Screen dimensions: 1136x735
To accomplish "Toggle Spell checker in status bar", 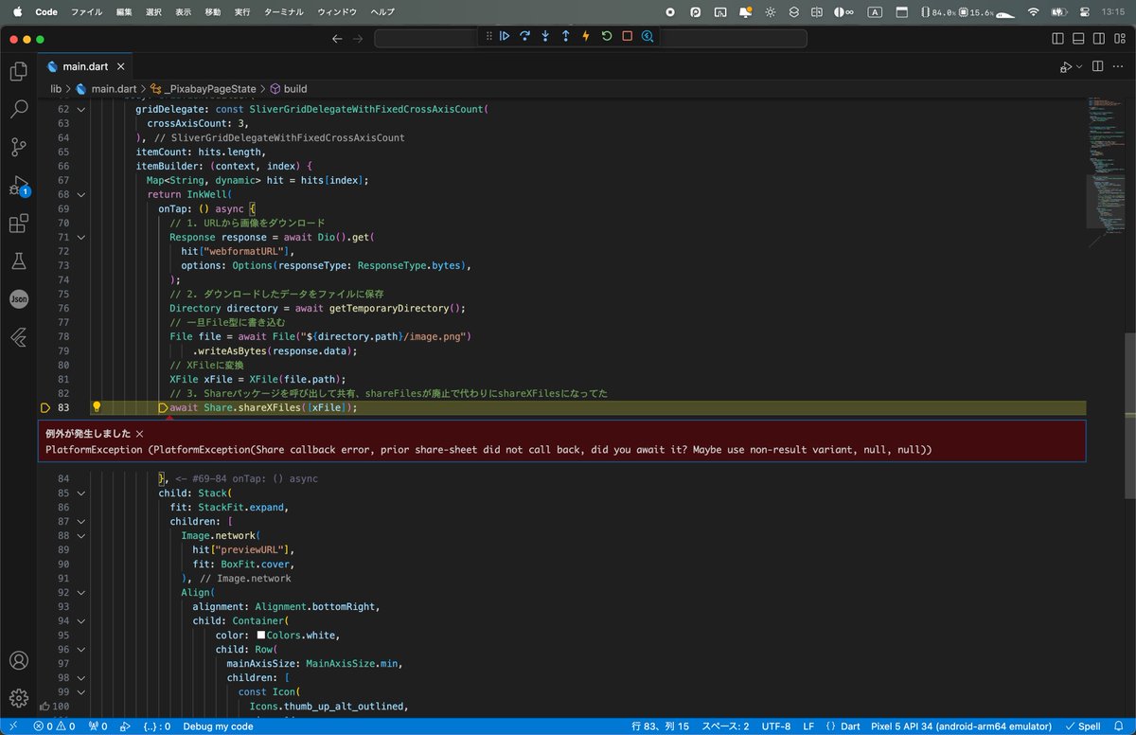I will point(1081,726).
